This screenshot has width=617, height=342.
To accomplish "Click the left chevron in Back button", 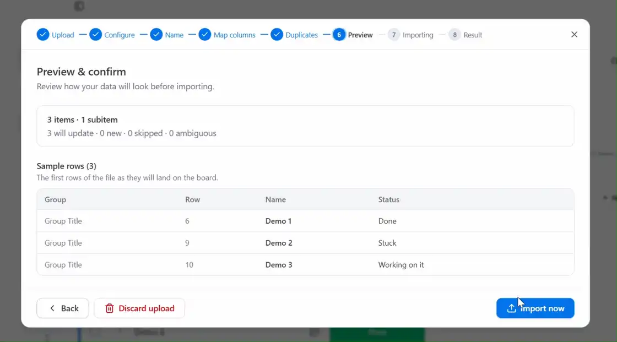I will (x=52, y=308).
